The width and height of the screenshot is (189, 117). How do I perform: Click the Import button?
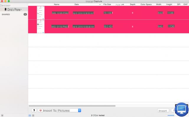click(x=163, y=111)
